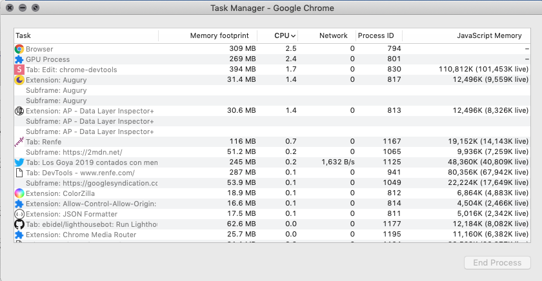Select Tab: Los Goya 2019 row
542x281 pixels.
click(272, 162)
